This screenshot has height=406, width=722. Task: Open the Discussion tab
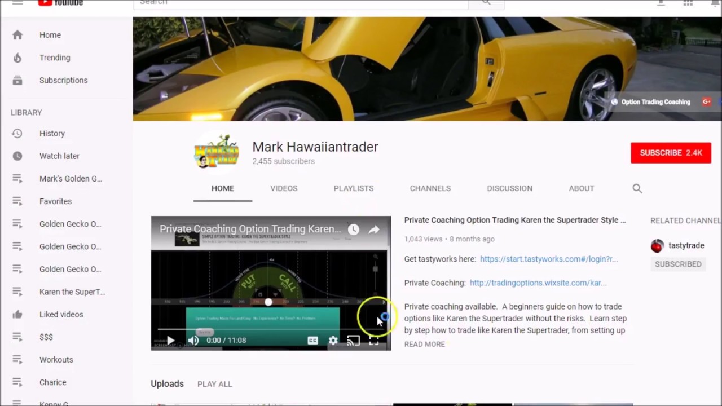[x=510, y=188]
